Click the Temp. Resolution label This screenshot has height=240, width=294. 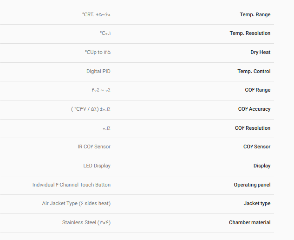click(x=250, y=33)
